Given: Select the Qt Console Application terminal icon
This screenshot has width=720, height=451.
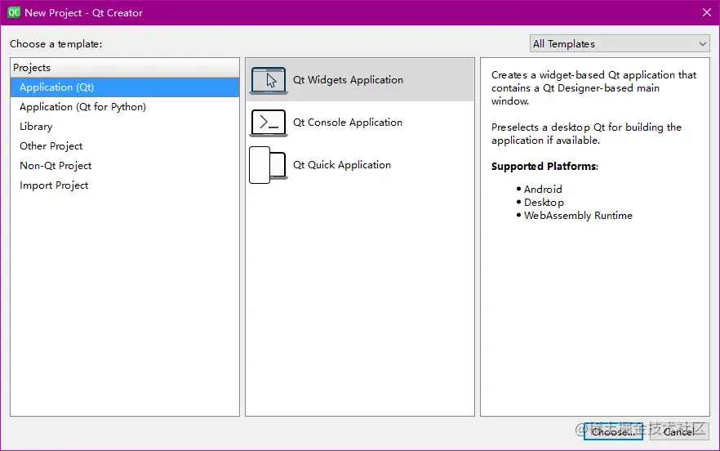Looking at the screenshot, I should (269, 123).
